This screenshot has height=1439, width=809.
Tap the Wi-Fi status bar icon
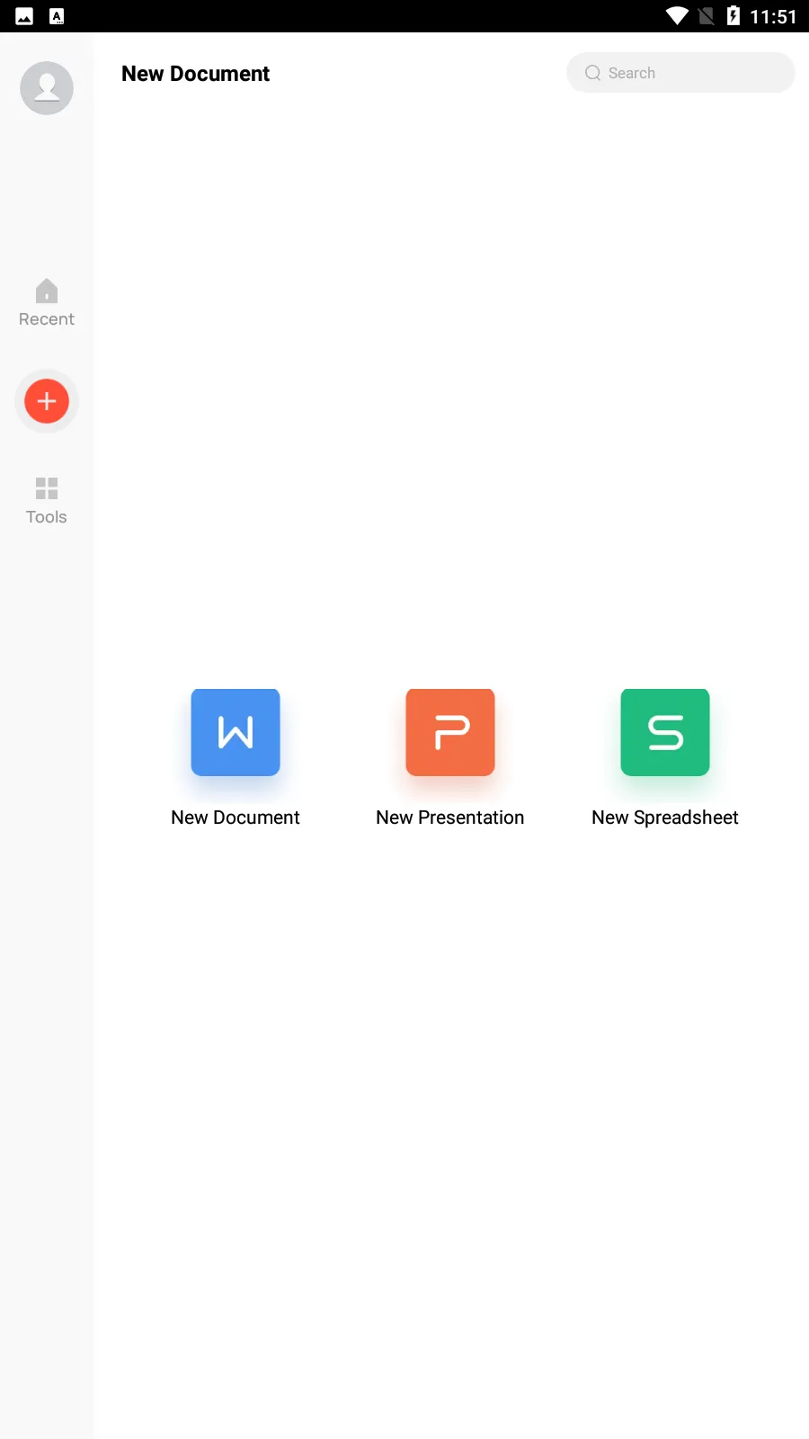click(677, 16)
